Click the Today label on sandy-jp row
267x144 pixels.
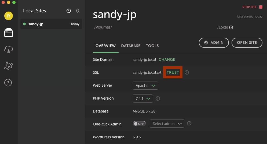tap(75, 24)
